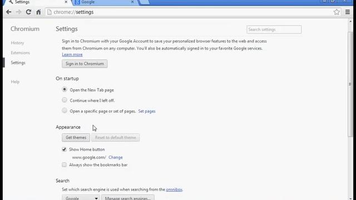Click the scrollbar up arrow
Viewport: 356px width, 200px height.
[x=350, y=21]
